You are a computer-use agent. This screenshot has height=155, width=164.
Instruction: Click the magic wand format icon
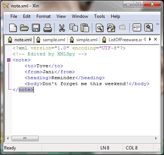tap(149, 28)
